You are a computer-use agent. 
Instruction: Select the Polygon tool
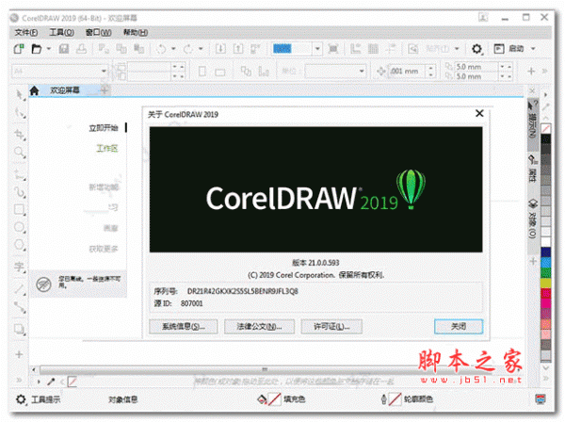(20, 245)
